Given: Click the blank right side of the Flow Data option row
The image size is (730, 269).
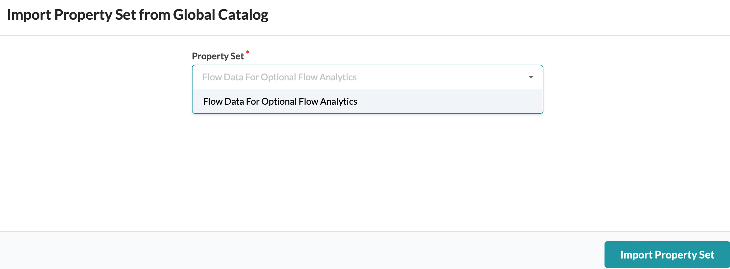Looking at the screenshot, I should (460, 101).
